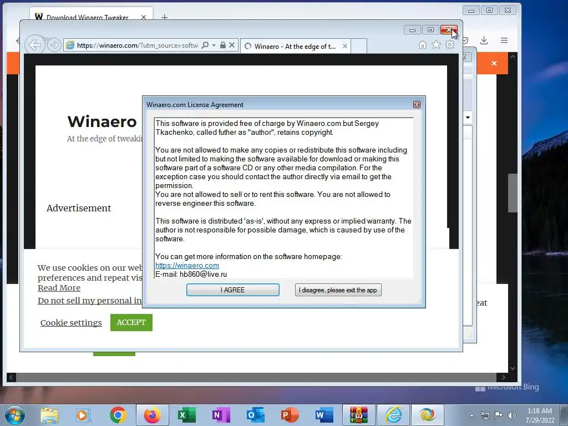This screenshot has width=568, height=426.
Task: Open Outlook from the taskbar
Action: 255,415
